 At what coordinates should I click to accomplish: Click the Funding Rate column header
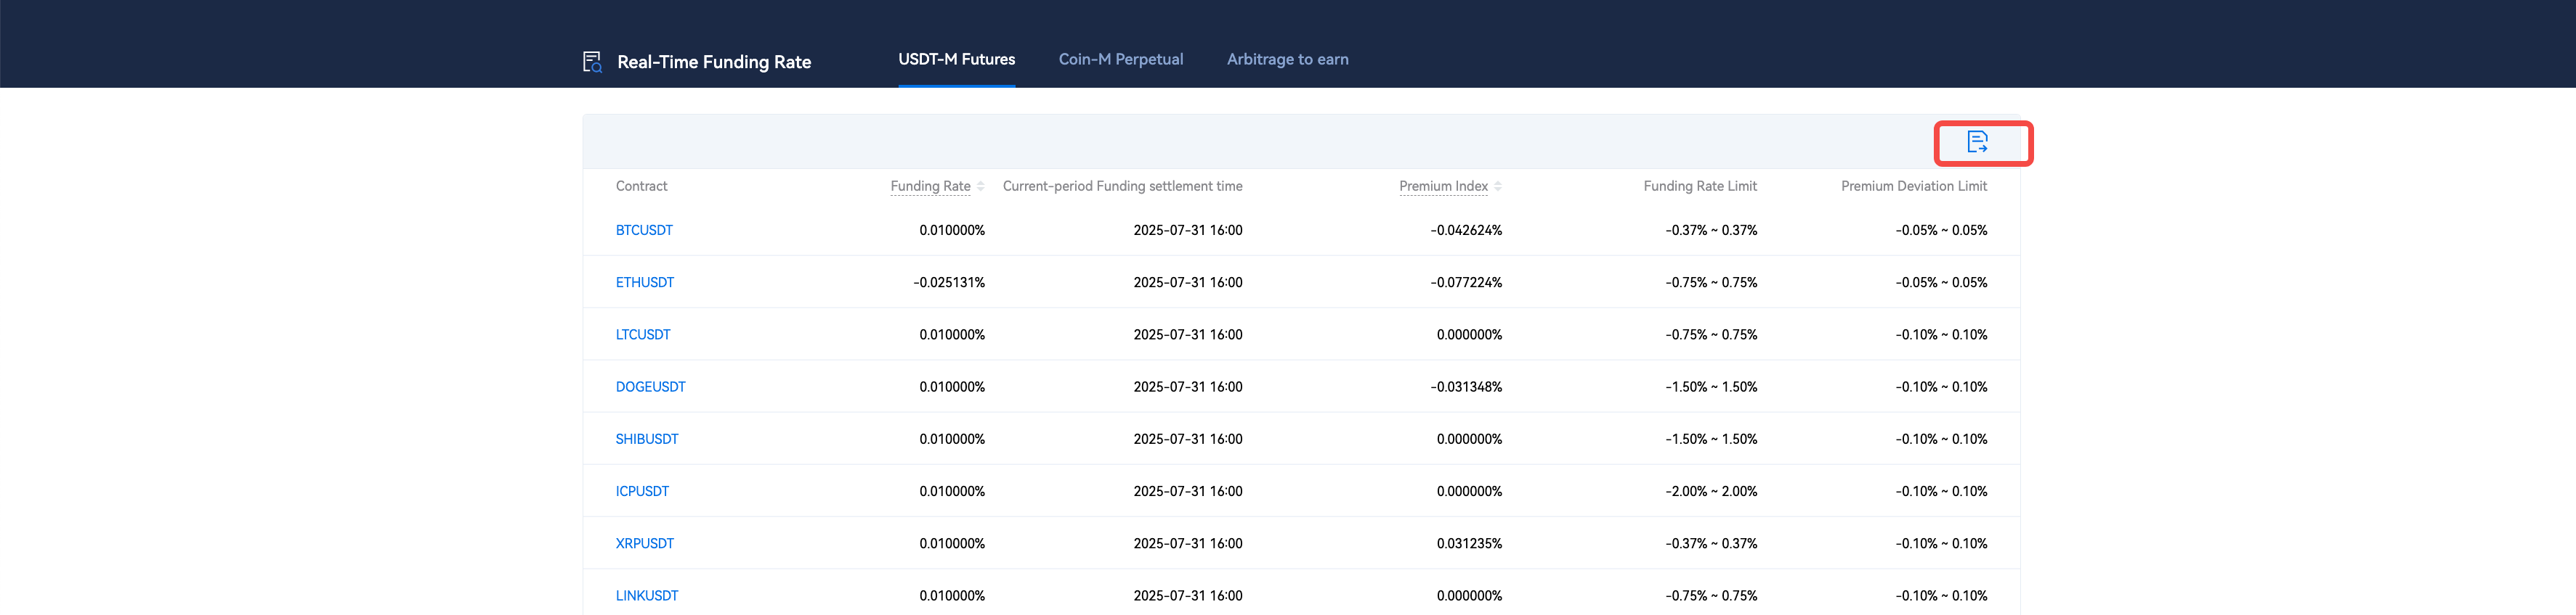tap(929, 186)
